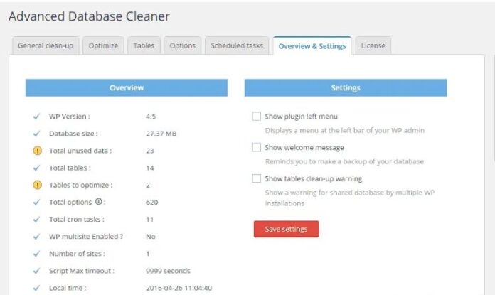This screenshot has width=495, height=295.
Task: Open the Scheduled tasks tab
Action: [237, 45]
